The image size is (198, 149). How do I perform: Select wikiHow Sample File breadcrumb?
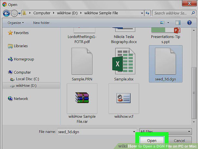point(101,13)
